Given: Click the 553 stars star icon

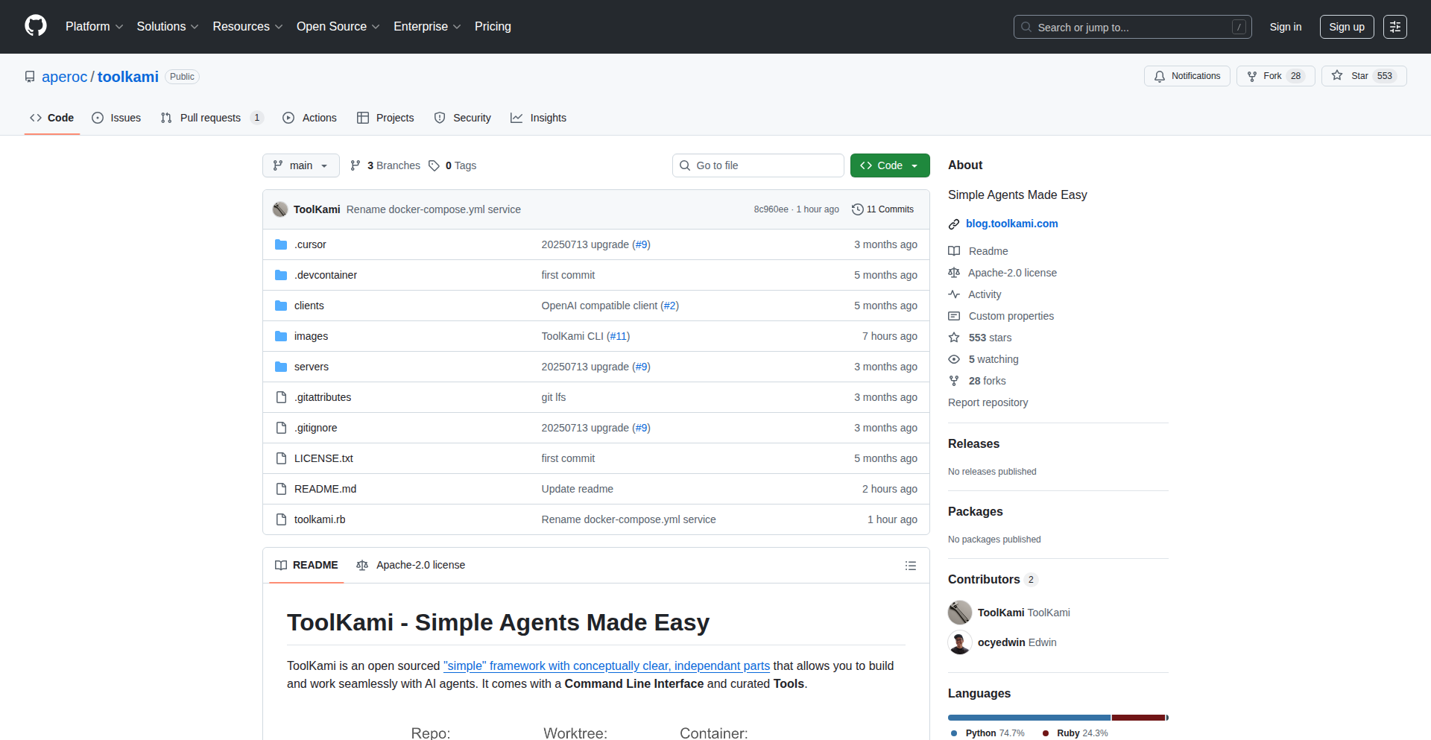Looking at the screenshot, I should coord(954,338).
